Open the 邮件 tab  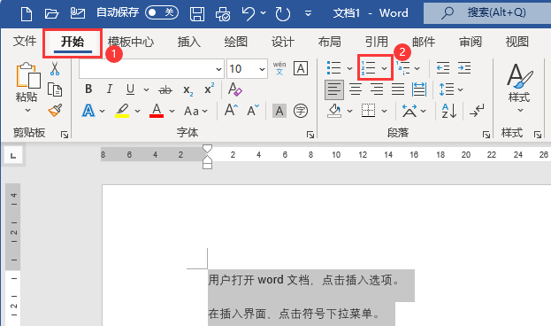[x=424, y=42]
